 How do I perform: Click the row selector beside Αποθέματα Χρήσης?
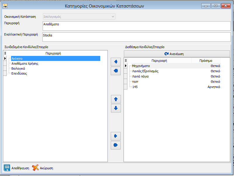[x=5, y=64]
